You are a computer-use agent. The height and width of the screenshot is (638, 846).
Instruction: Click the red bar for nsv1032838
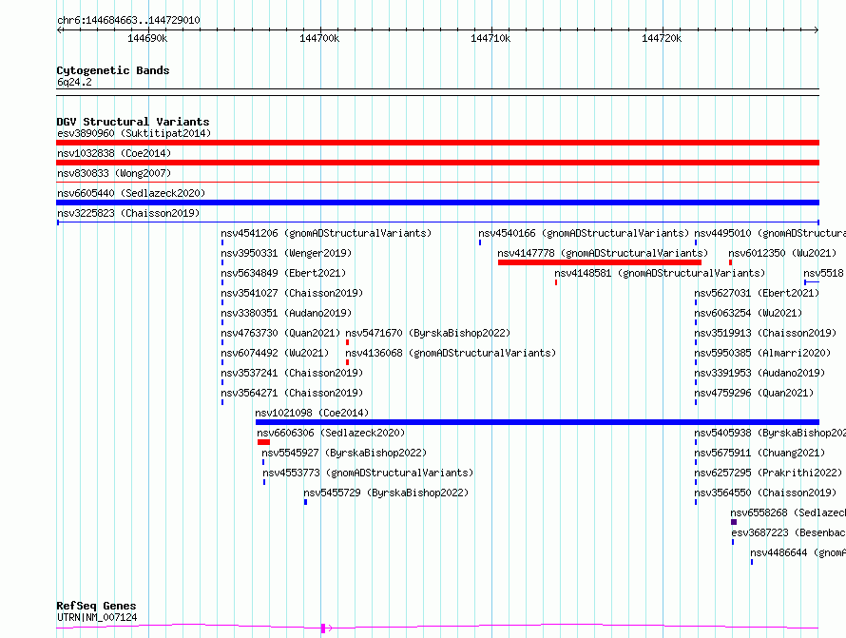[437, 163]
